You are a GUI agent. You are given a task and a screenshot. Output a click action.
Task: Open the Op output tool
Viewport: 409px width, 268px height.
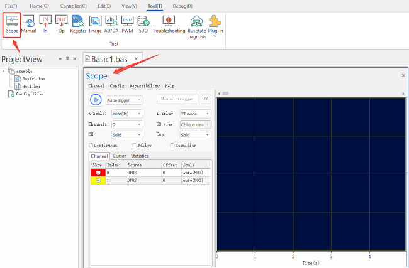pos(61,25)
